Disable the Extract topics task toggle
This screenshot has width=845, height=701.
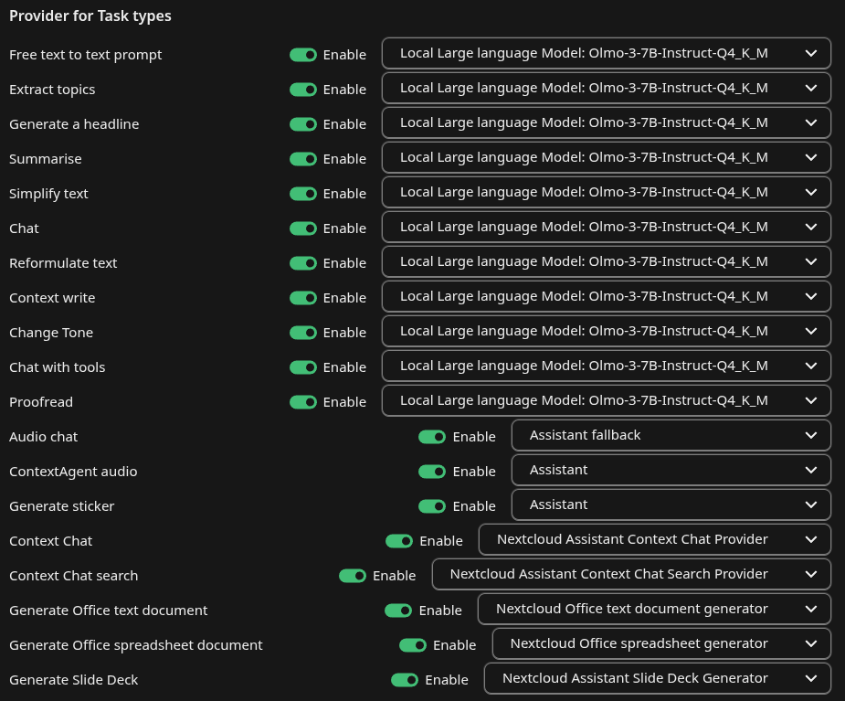tap(303, 90)
